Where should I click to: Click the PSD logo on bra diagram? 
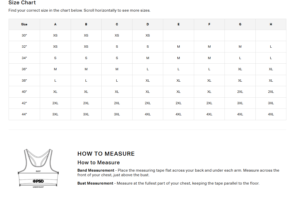(x=38, y=181)
